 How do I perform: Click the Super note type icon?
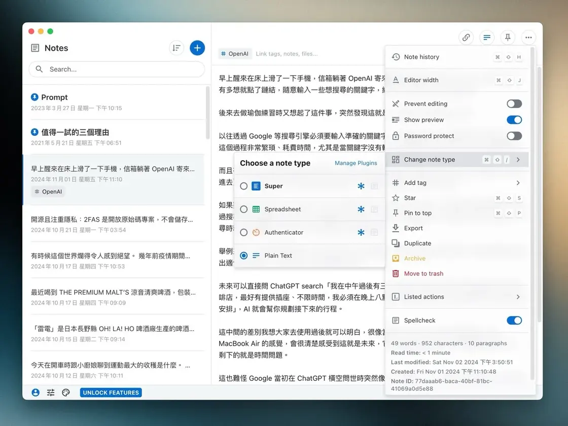point(256,186)
